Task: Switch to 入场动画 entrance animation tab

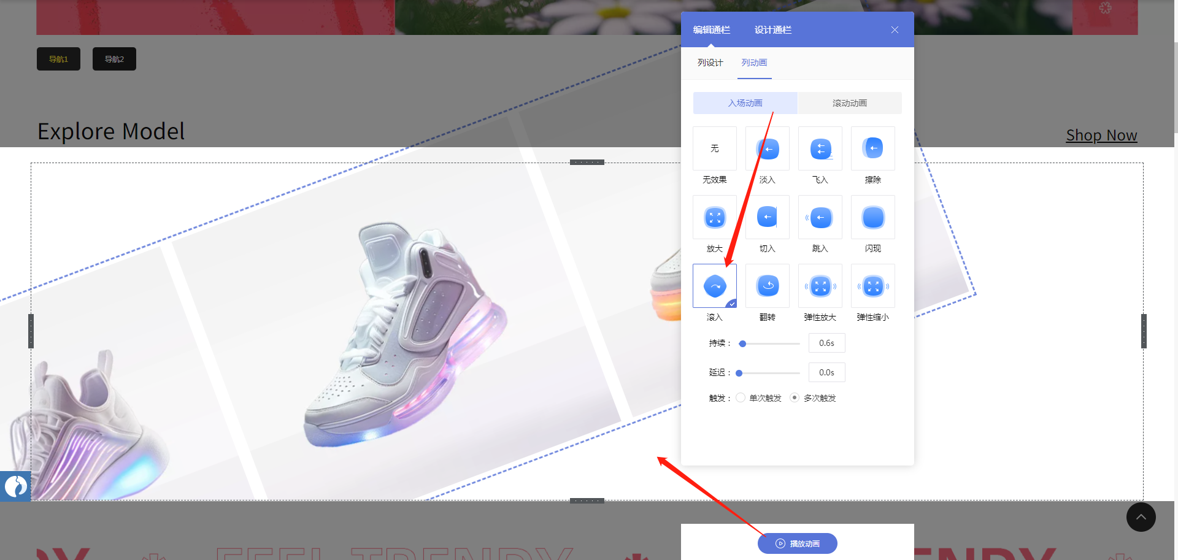Action: click(745, 103)
